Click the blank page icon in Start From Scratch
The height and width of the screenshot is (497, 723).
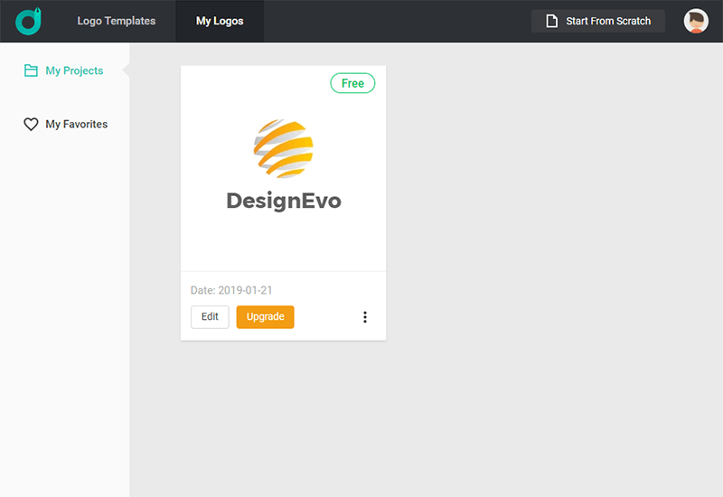551,21
